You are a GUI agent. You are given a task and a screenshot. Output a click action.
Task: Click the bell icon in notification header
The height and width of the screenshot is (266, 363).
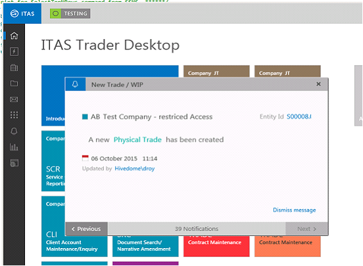click(75, 85)
